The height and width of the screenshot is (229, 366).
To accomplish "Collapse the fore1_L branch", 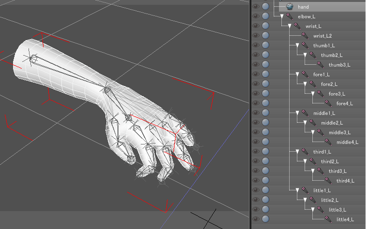I will click(297, 74).
